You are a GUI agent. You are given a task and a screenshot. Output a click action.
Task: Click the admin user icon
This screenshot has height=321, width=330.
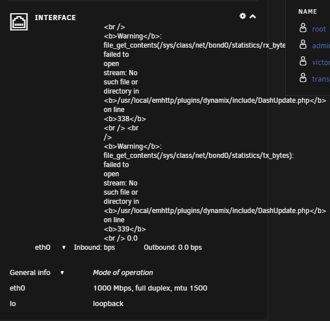(303, 44)
